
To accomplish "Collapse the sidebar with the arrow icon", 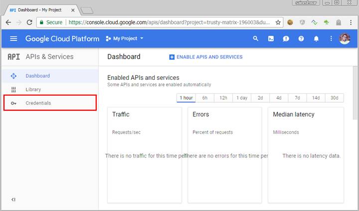I will coord(13,200).
